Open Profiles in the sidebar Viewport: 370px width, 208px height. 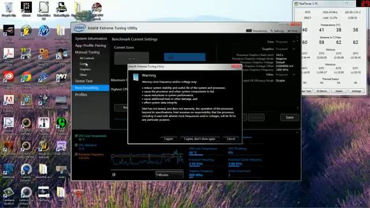[81, 95]
